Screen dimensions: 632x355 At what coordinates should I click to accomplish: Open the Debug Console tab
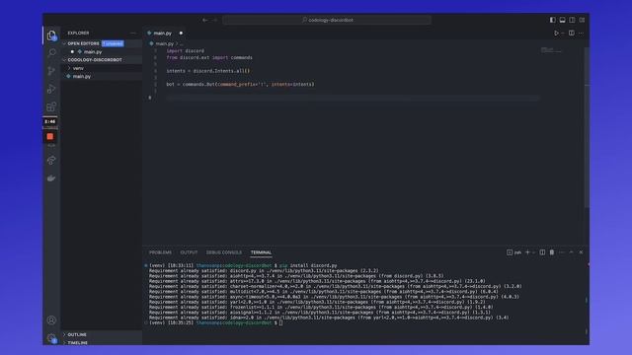tap(224, 252)
